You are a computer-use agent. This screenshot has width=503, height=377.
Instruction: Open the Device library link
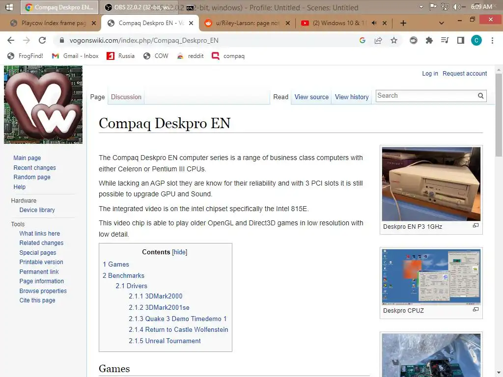pyautogui.click(x=37, y=210)
